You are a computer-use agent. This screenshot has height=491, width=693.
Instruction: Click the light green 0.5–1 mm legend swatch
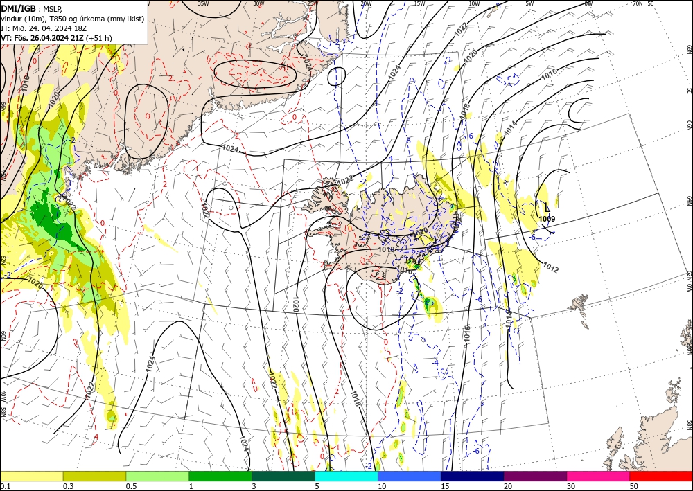pos(157,476)
